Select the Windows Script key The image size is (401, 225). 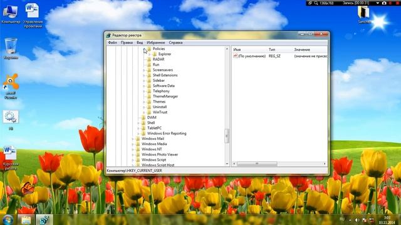(x=154, y=160)
